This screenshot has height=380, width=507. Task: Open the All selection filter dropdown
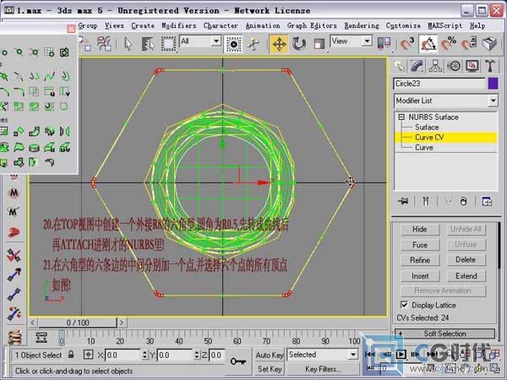216,41
